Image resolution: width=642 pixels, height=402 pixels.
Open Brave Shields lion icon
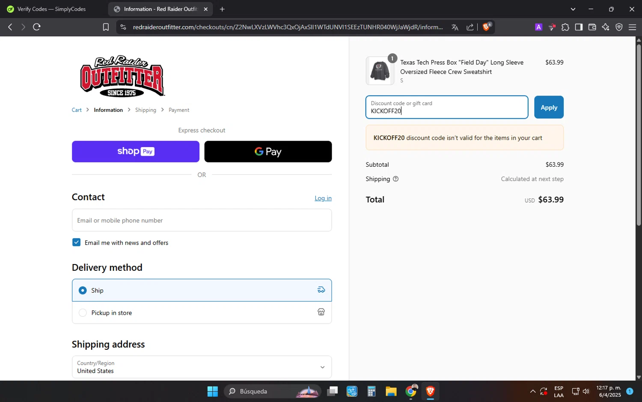pyautogui.click(x=487, y=27)
